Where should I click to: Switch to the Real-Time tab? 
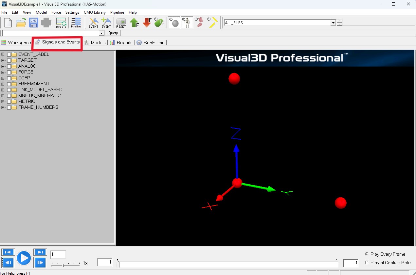pos(151,42)
